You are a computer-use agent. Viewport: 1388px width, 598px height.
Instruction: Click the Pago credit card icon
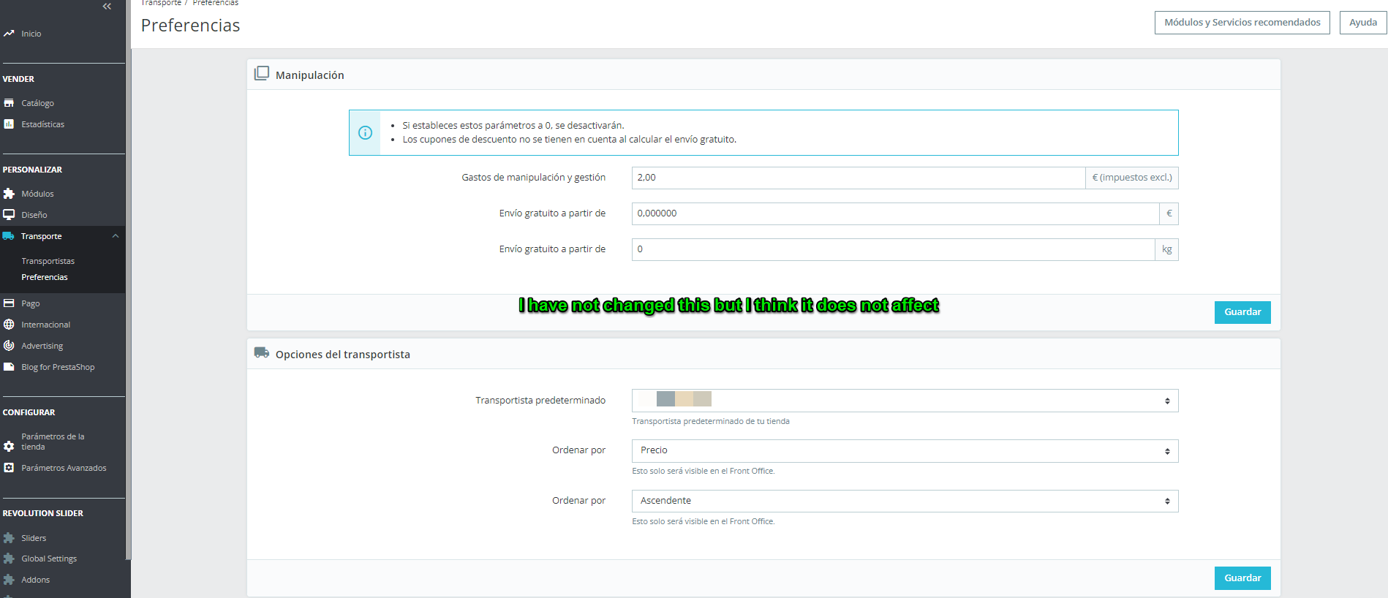tap(9, 303)
